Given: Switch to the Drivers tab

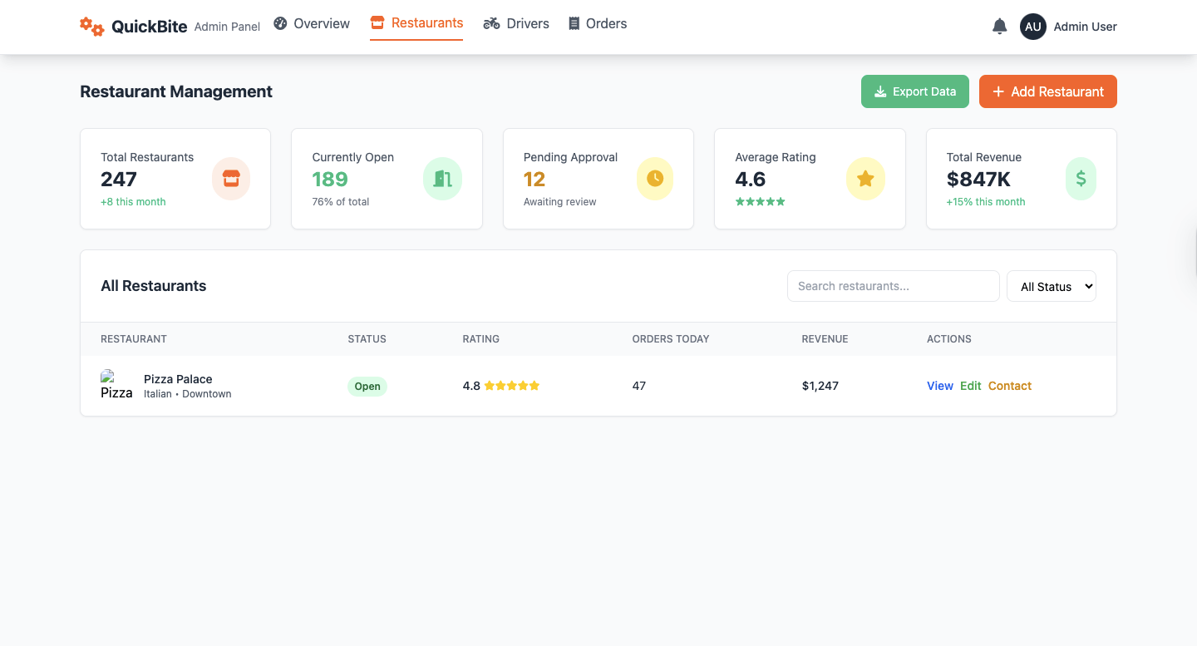Looking at the screenshot, I should coord(516,24).
